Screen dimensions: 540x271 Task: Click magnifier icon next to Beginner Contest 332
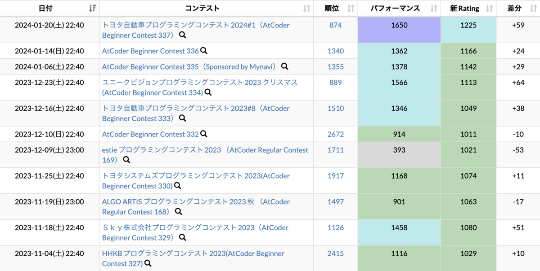pyautogui.click(x=203, y=134)
